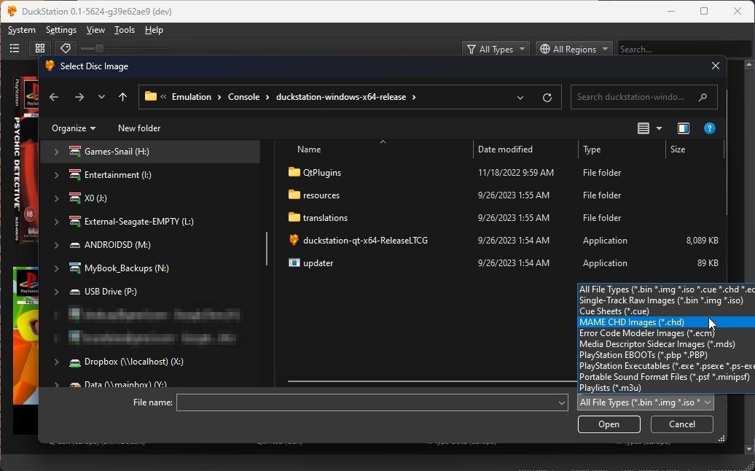
Task: Open the Tools menu
Action: click(x=124, y=30)
